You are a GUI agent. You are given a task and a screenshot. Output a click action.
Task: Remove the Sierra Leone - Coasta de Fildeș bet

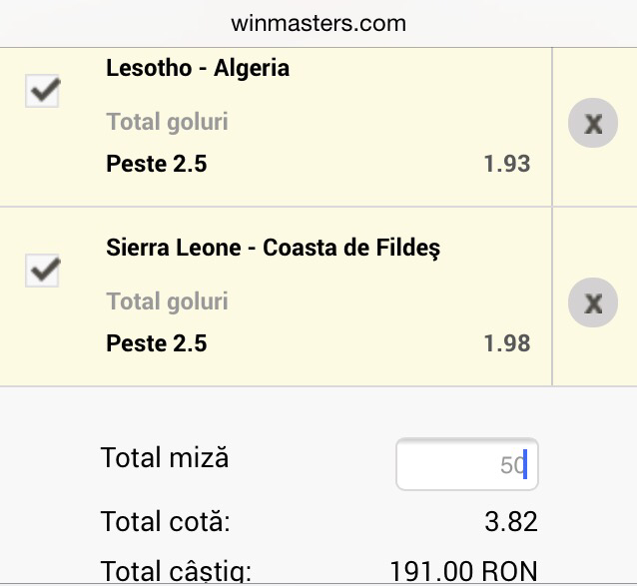[x=593, y=302]
